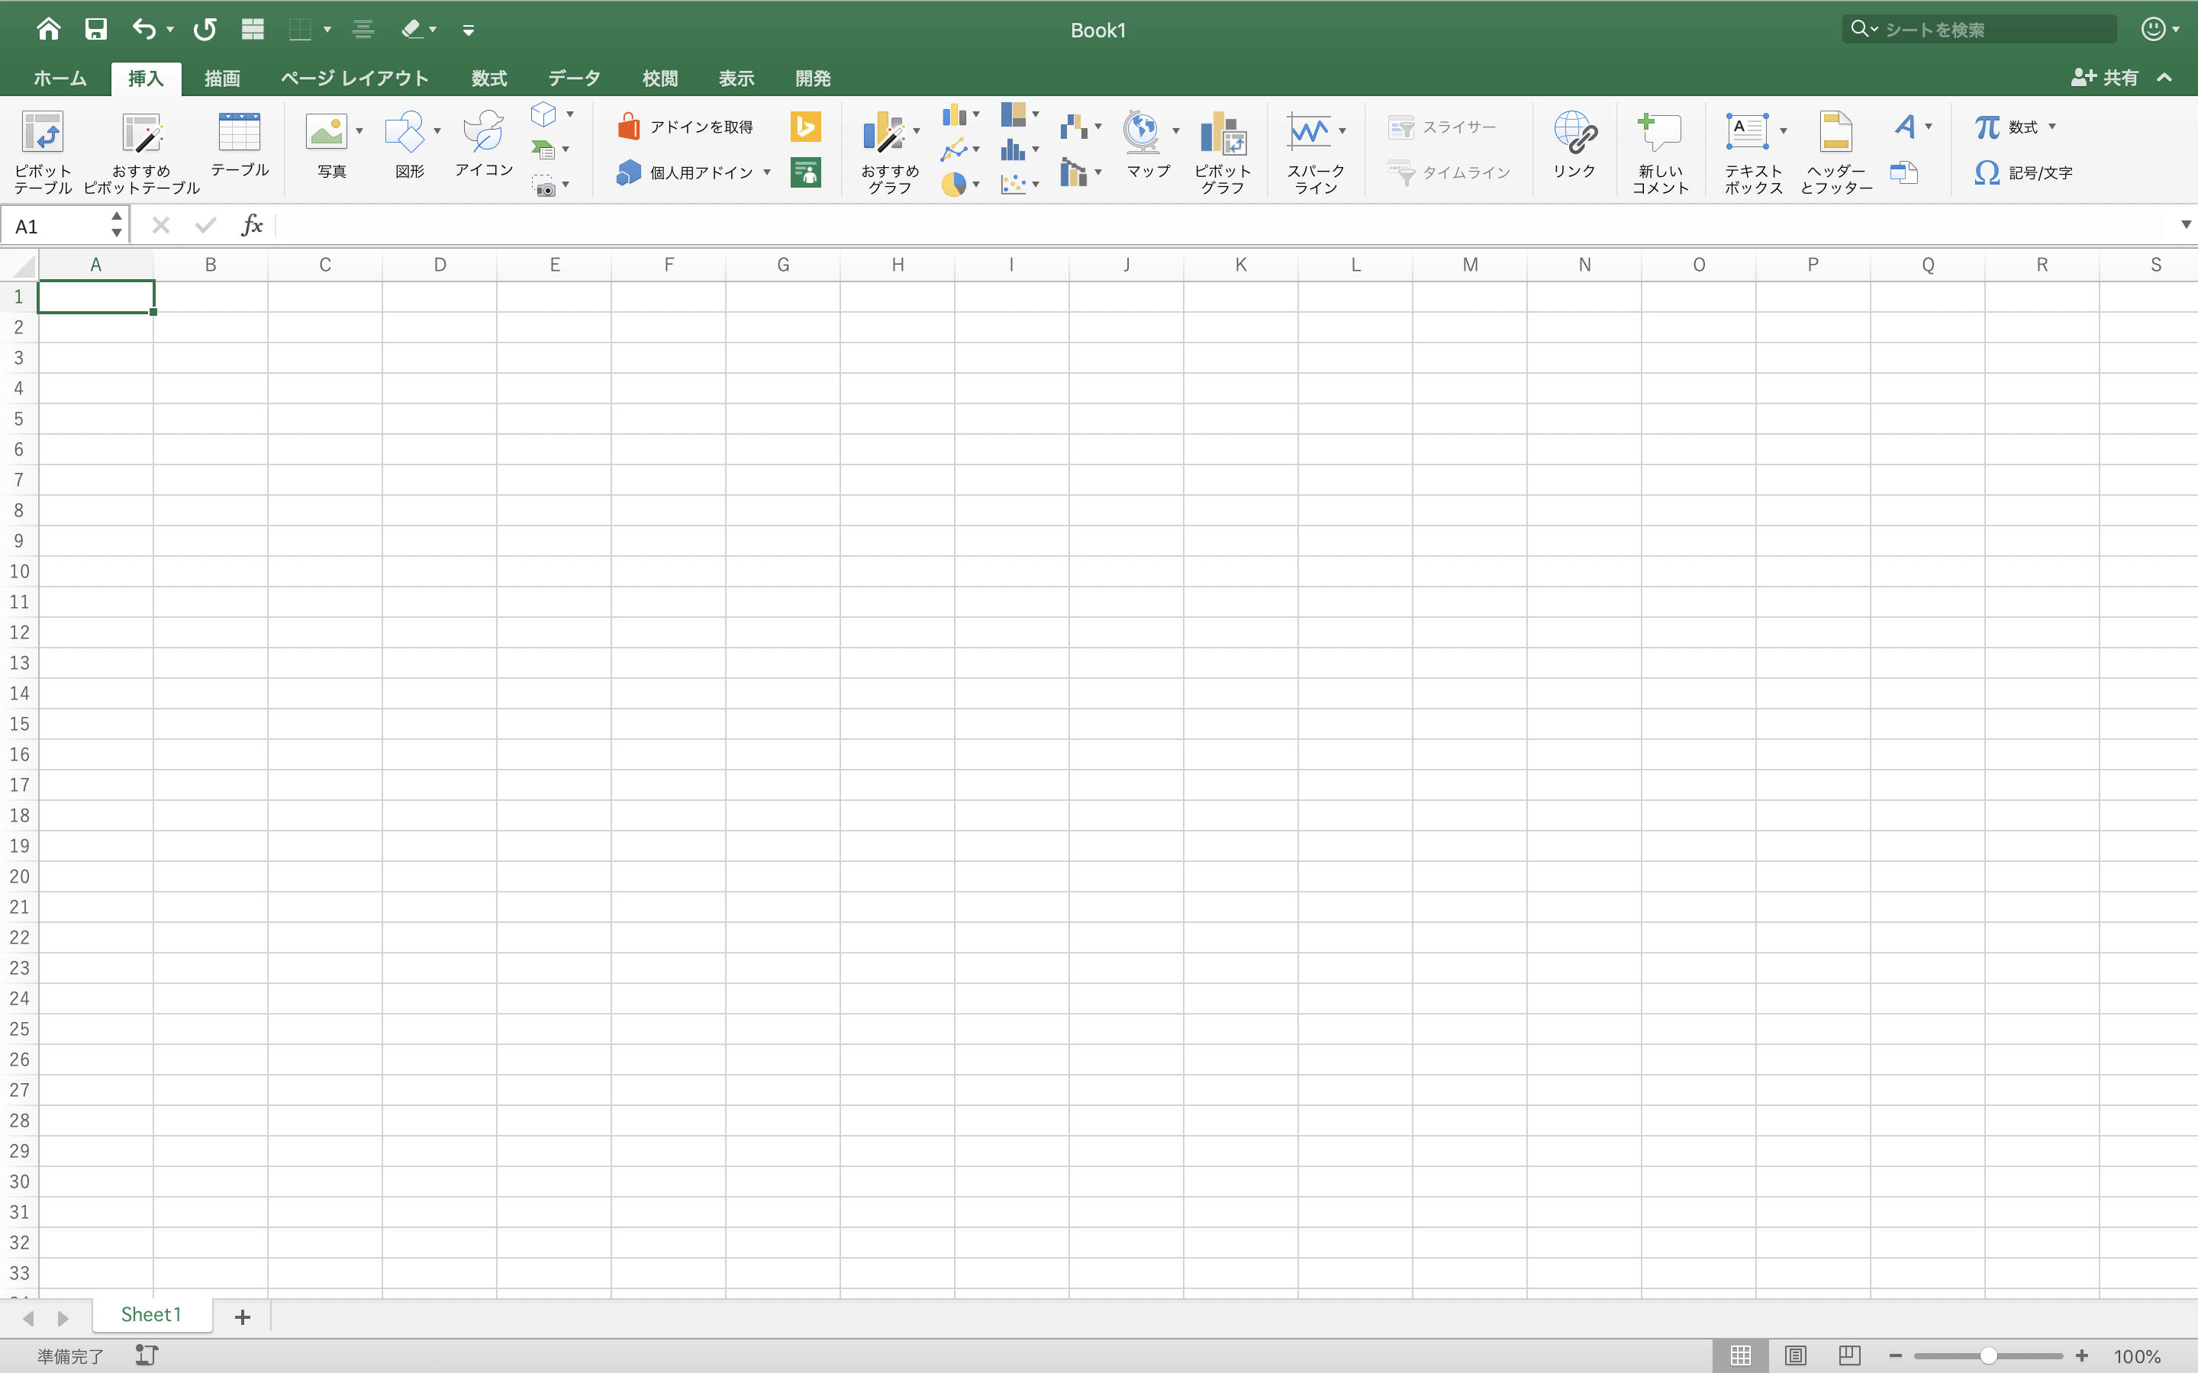Click the zoom slider handle

pos(1988,1355)
